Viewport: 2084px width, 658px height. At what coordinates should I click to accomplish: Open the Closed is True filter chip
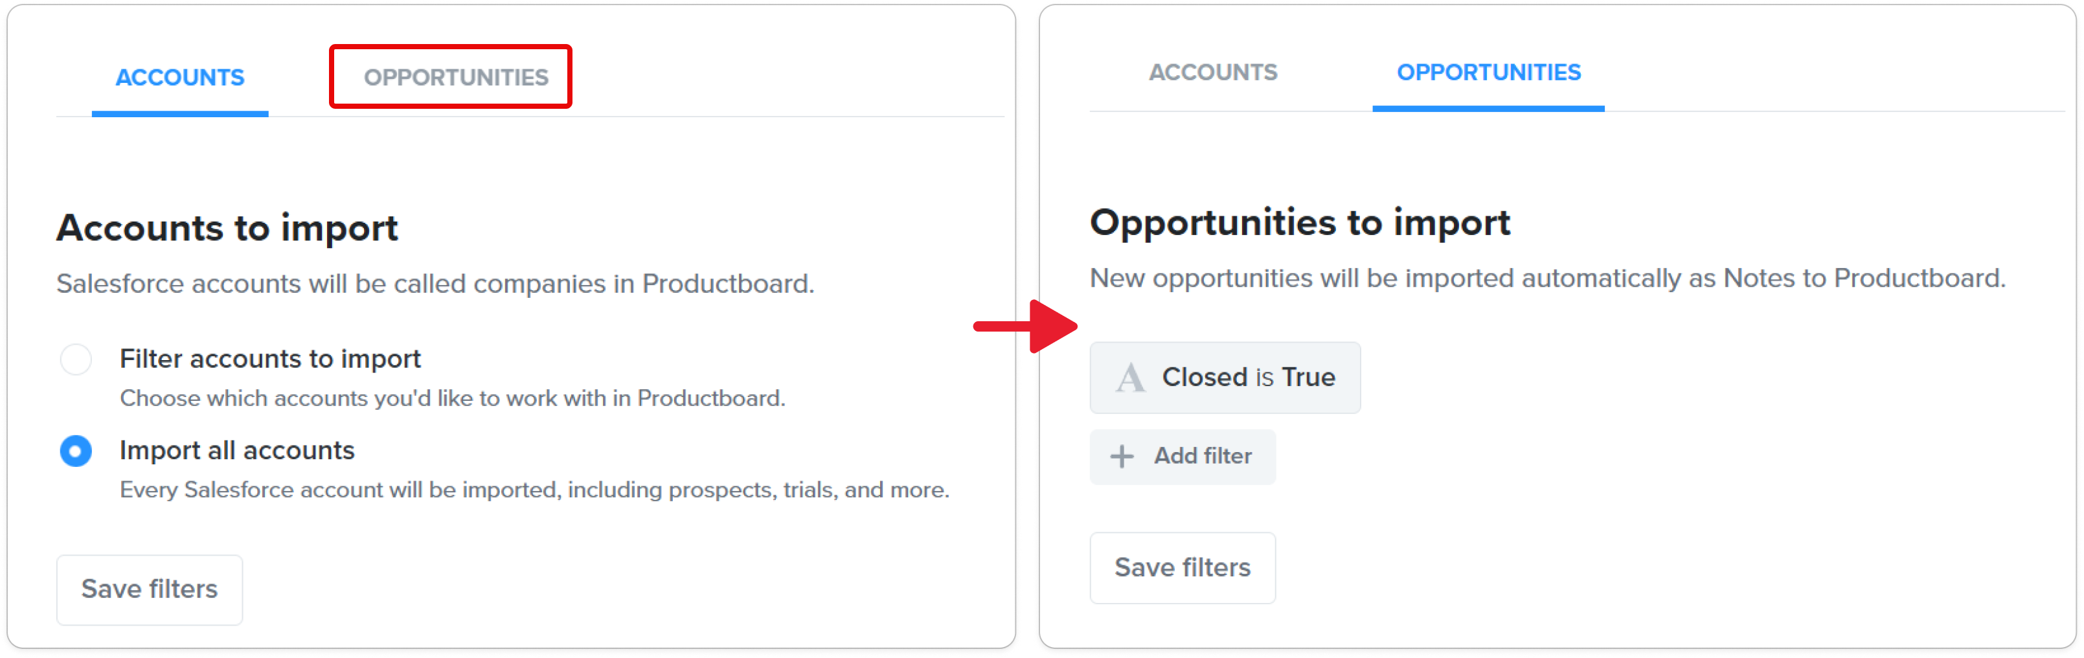pyautogui.click(x=1225, y=378)
